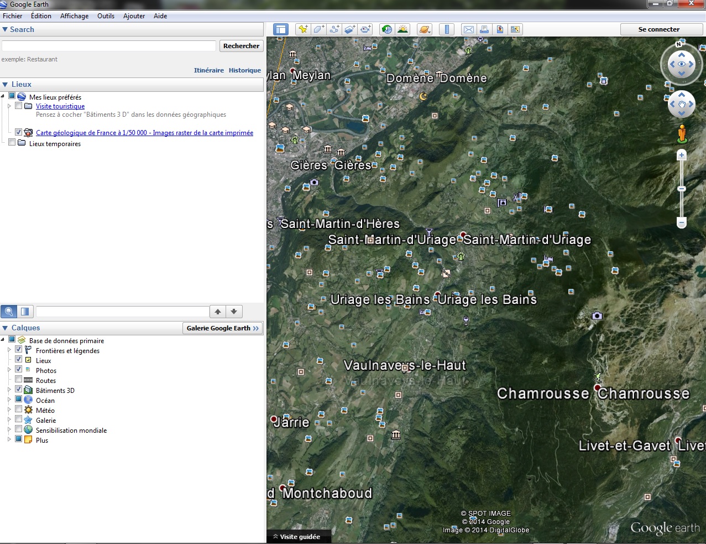Click the move down arrow on hand joystick
The width and height of the screenshot is (706, 544).
(x=682, y=113)
